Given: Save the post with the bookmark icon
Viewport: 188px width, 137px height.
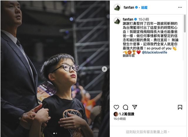Looking at the screenshot, I should (180, 107).
